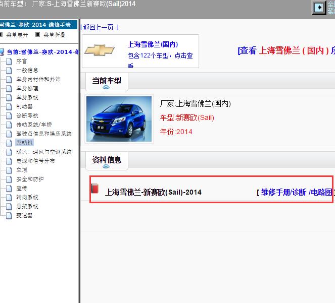Open 制动器 tree item
Image resolution: width=335 pixels, height=303 pixels.
(x=24, y=106)
